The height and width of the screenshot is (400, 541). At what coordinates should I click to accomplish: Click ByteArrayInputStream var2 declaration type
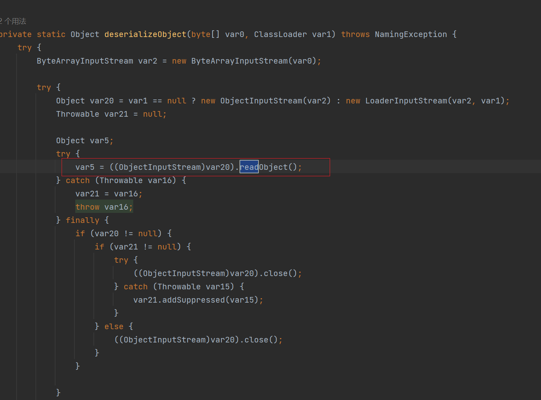(85, 61)
